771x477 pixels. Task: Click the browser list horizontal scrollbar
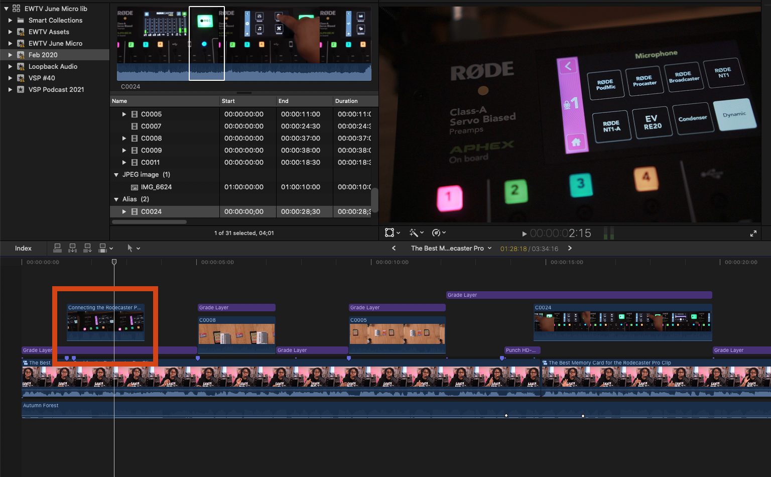click(150, 221)
